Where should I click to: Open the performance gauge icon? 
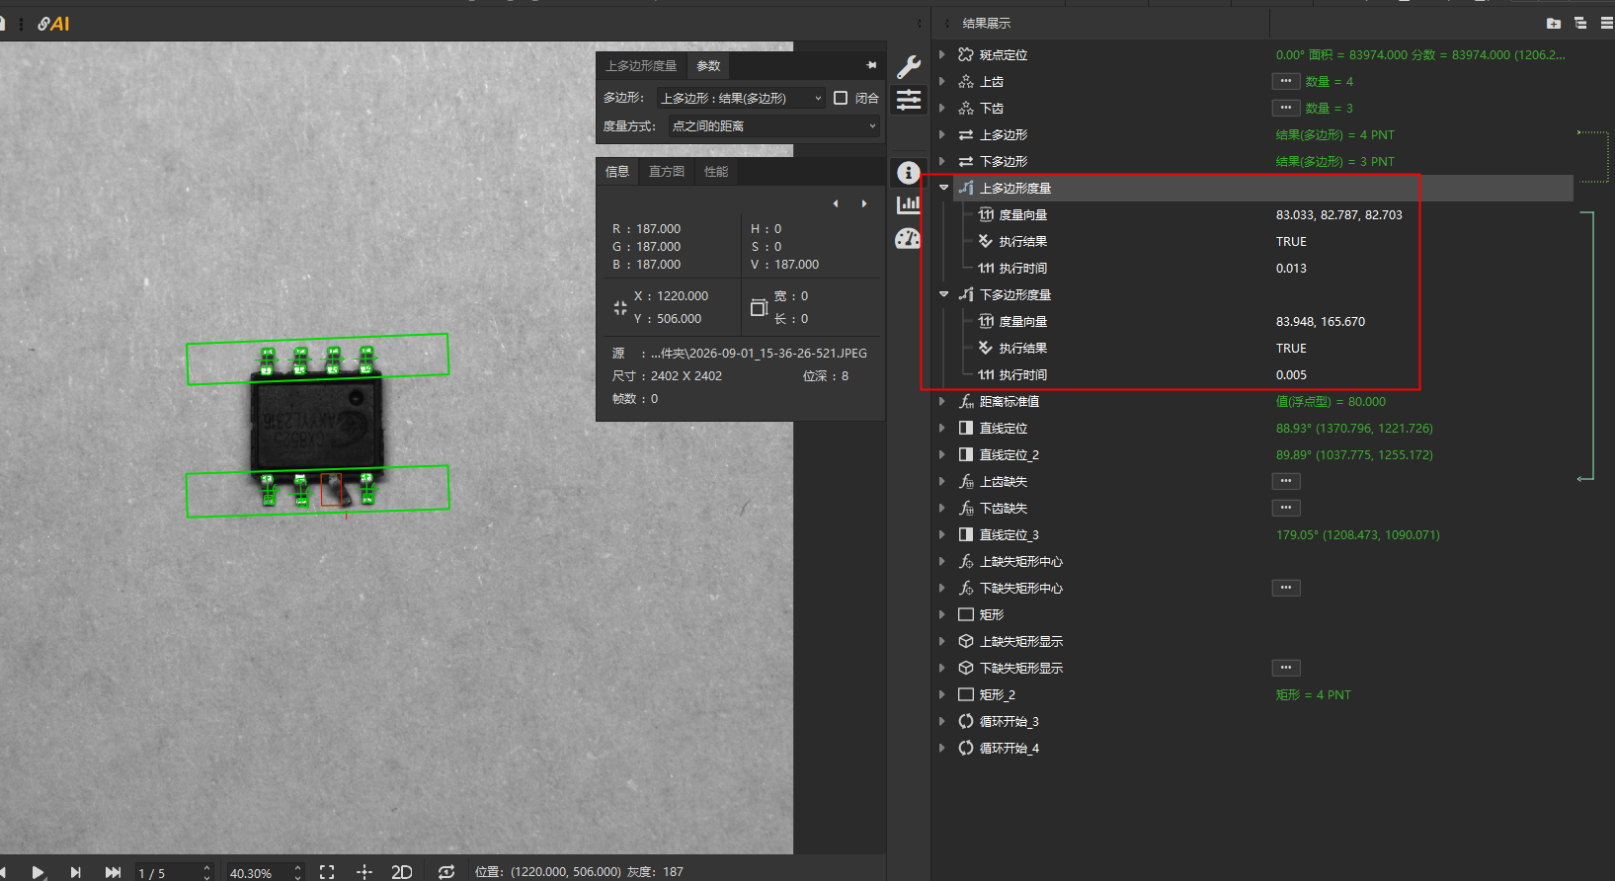point(908,238)
